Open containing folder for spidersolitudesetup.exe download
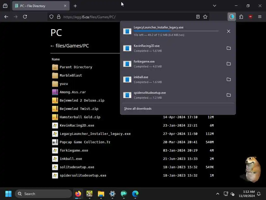This screenshot has height=200, width=266. tap(229, 95)
